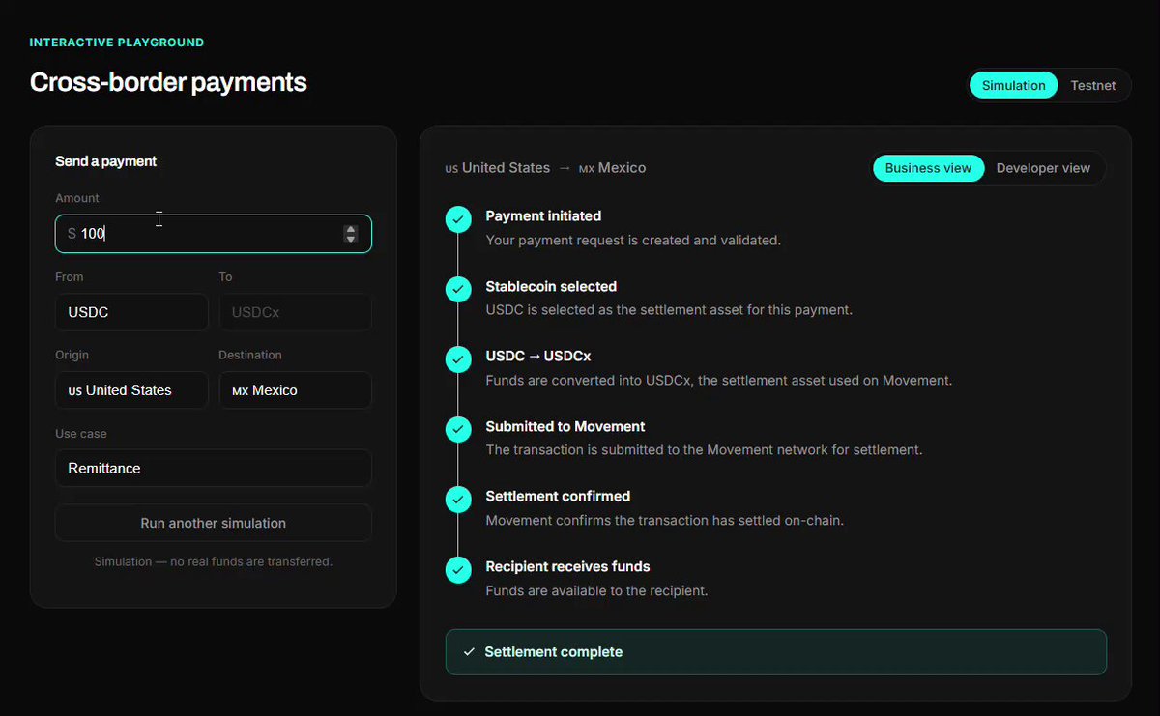
Task: Click the Stablecoin selected checkmark icon
Action: 458,289
